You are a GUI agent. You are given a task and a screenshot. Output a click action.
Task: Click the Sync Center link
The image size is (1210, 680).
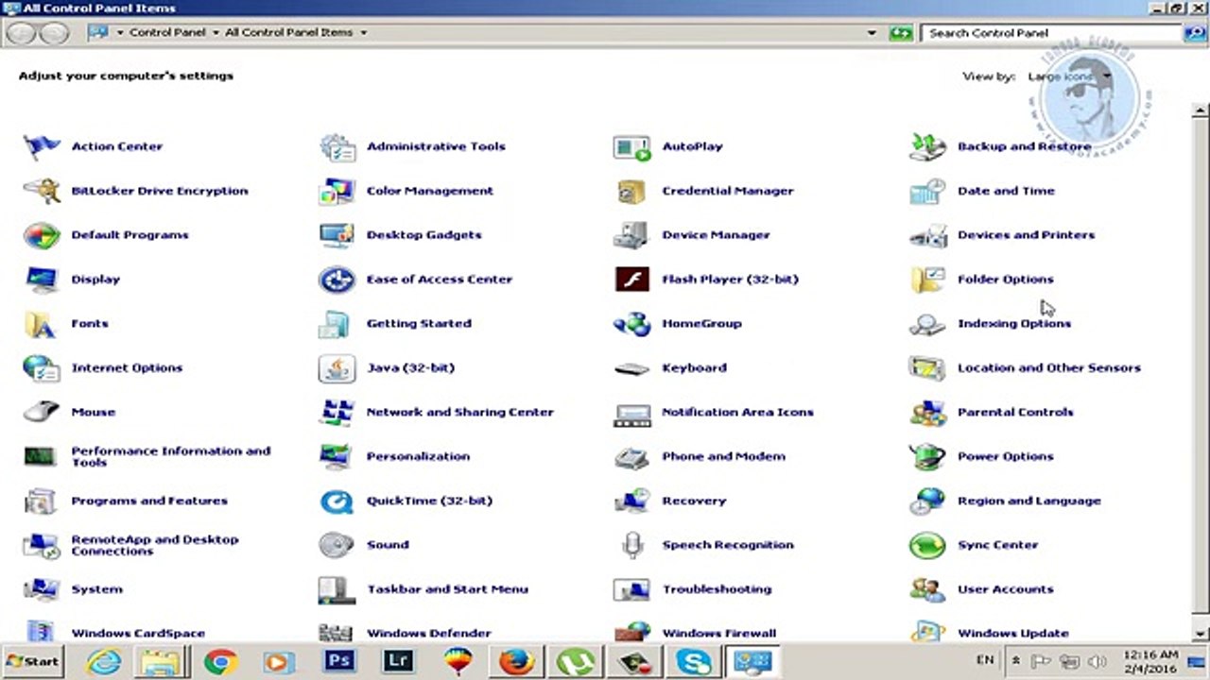click(x=997, y=545)
